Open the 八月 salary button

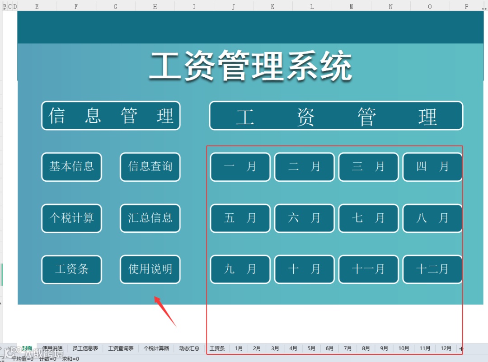click(432, 218)
